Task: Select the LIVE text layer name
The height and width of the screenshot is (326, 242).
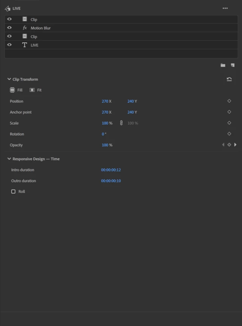Action: (x=34, y=45)
